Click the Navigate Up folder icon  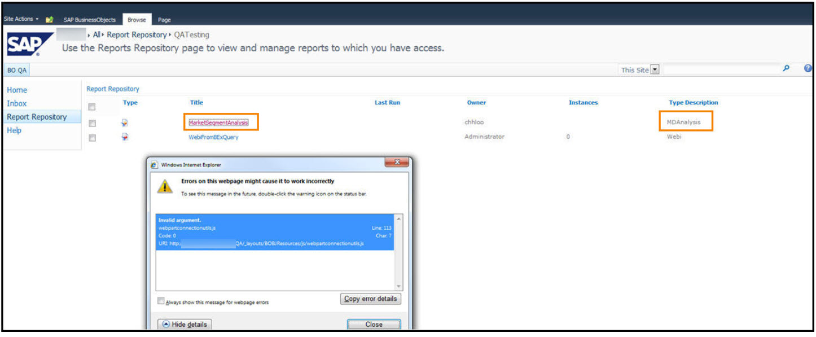tap(50, 19)
